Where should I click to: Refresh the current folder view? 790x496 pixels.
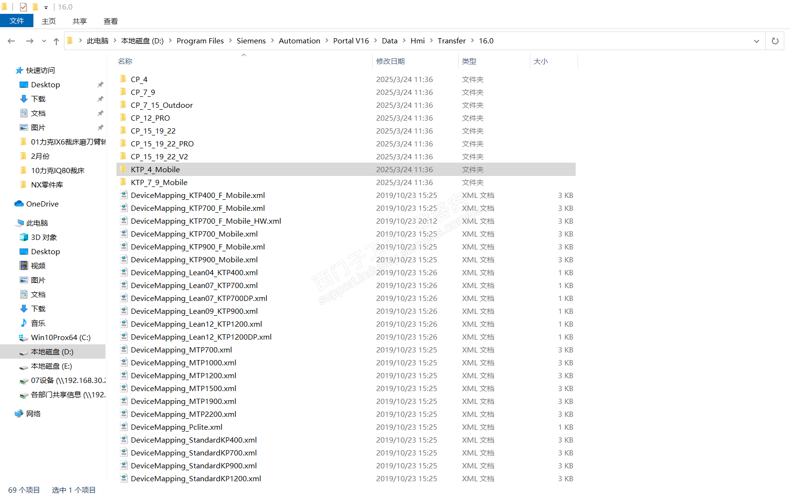click(775, 41)
